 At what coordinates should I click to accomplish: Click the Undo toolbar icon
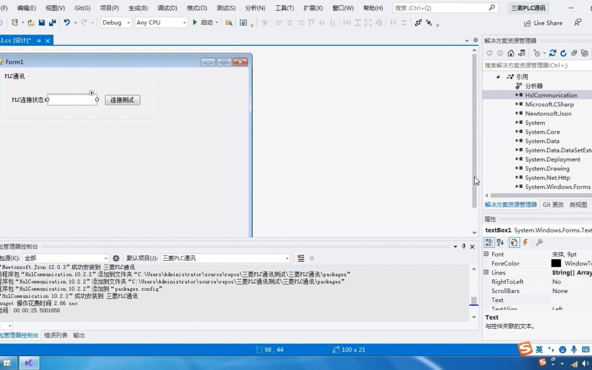click(x=67, y=23)
